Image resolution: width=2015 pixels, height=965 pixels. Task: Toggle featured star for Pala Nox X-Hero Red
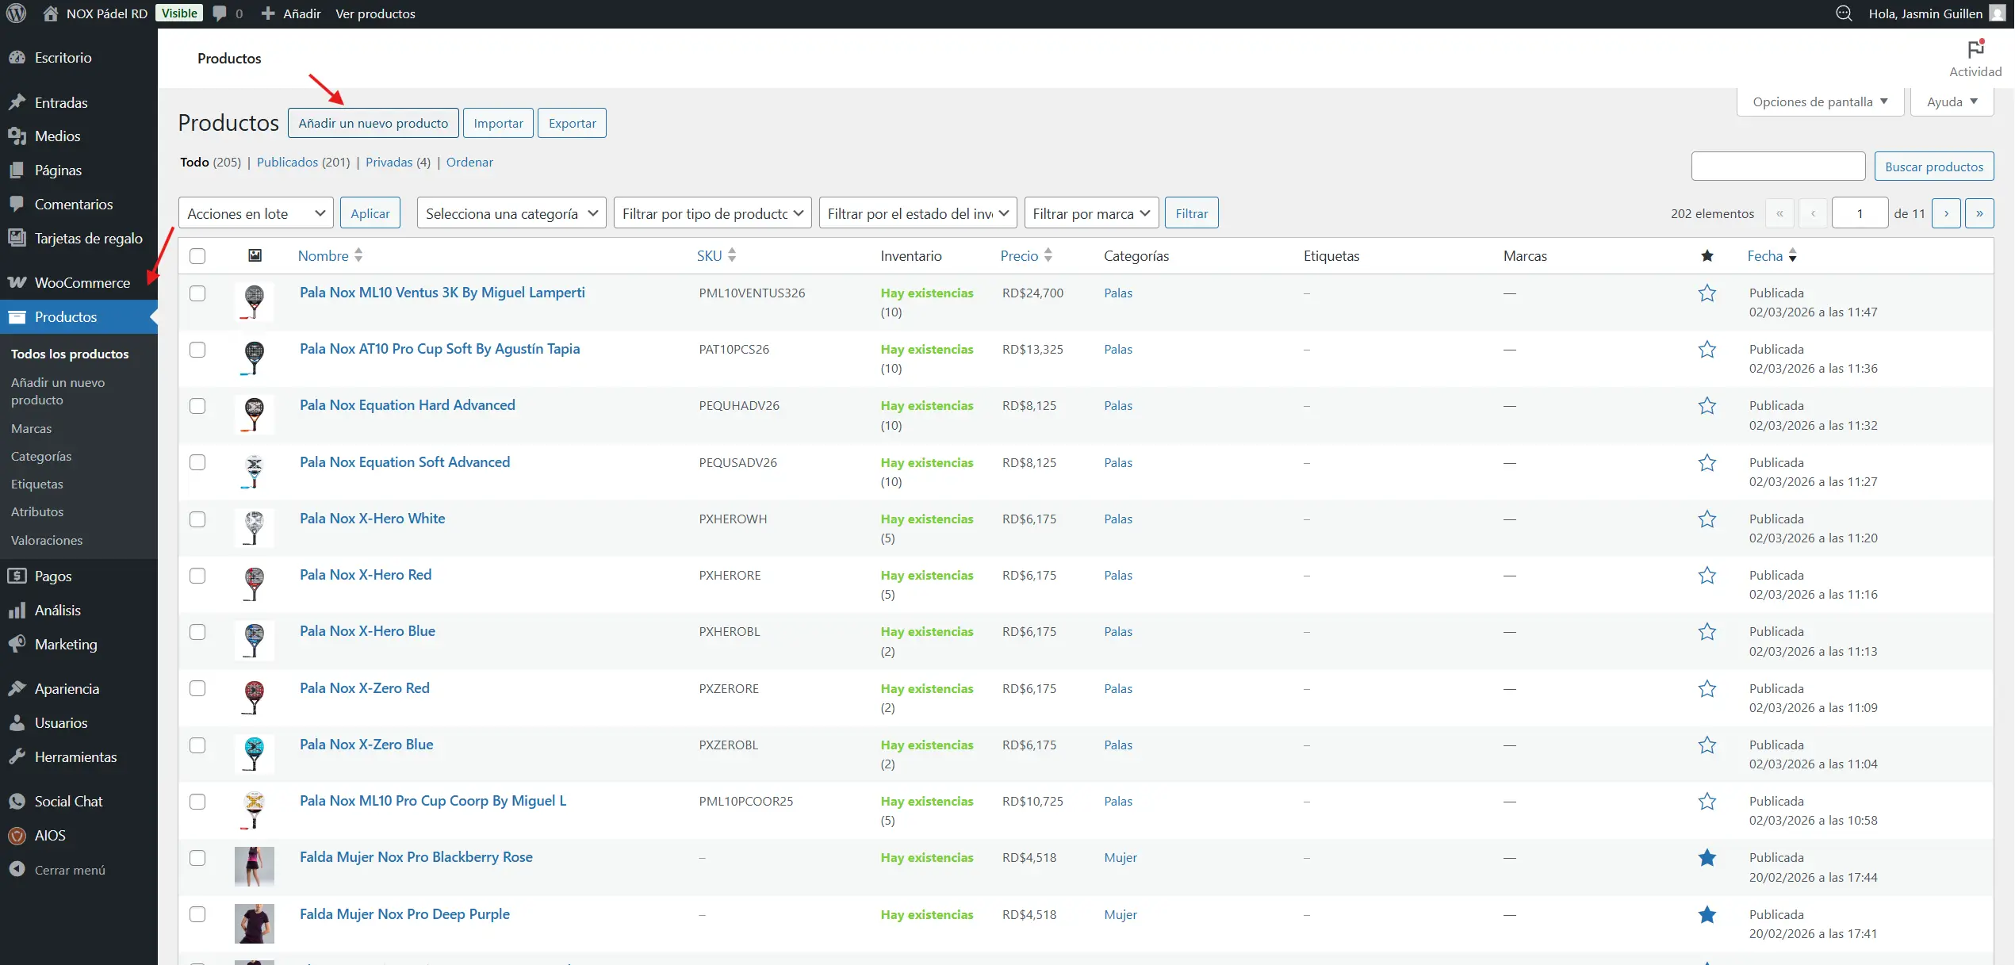click(1707, 576)
